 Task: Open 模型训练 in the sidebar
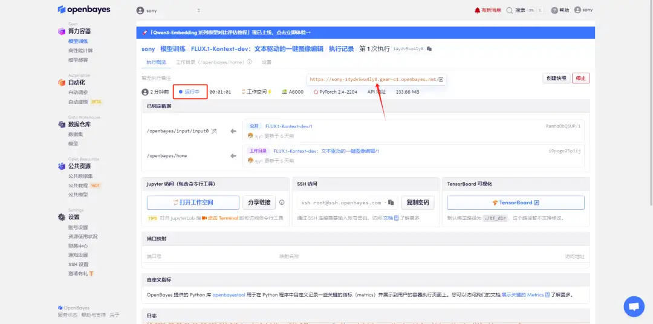point(78,41)
